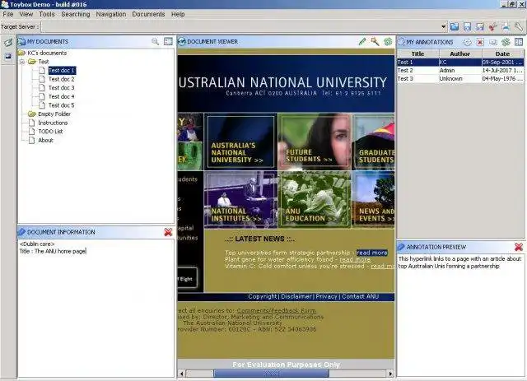Click the red X delete annotation icon
Screen dimensions: 527x381
(x=480, y=42)
